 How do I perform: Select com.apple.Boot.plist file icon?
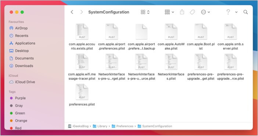(201, 31)
